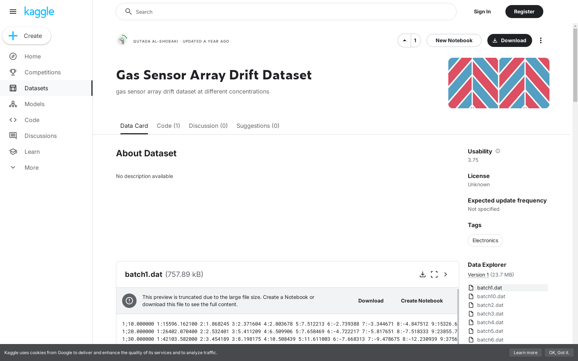Screen dimensions: 578x361
Task: Open the Usability info tooltip
Action: click(498, 151)
